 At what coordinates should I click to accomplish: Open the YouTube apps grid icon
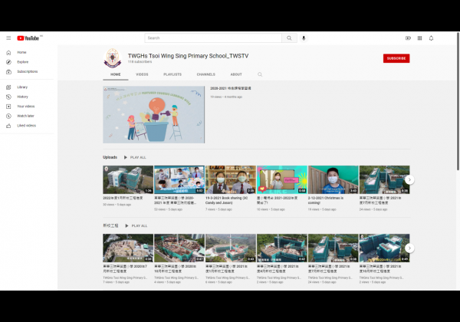click(420, 38)
